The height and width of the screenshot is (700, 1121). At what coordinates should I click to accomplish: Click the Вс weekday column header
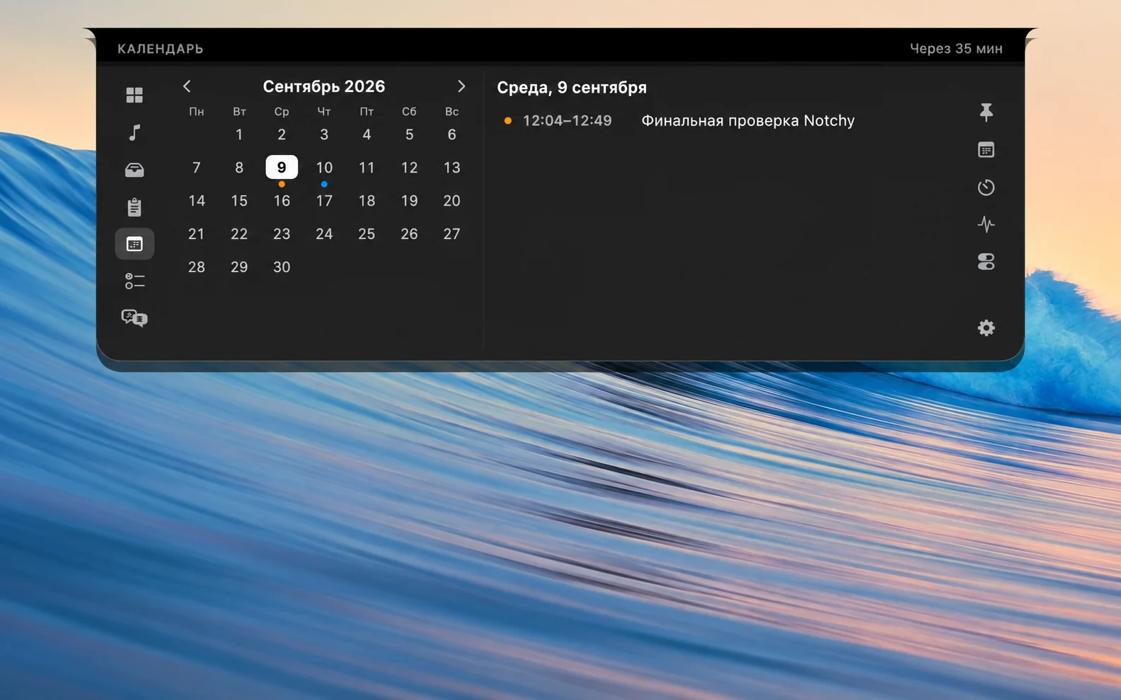tap(452, 112)
